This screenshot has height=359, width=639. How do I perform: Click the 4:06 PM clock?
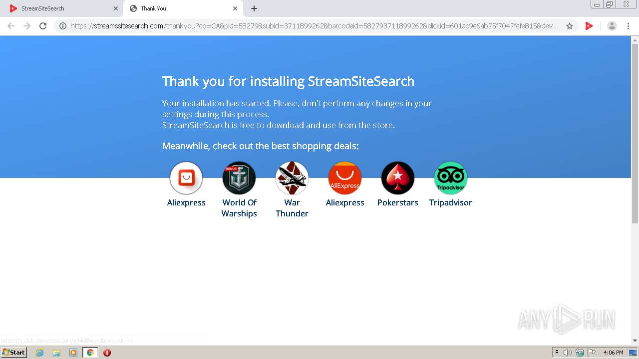click(614, 353)
